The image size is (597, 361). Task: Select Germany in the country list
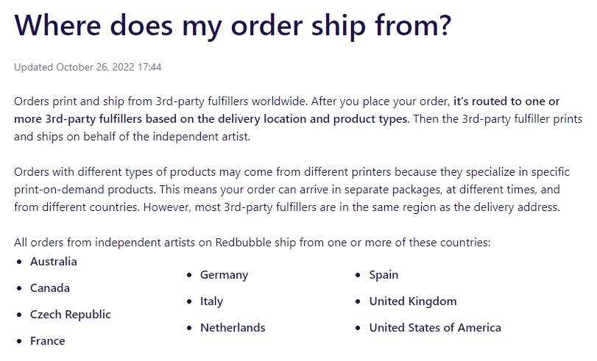224,275
